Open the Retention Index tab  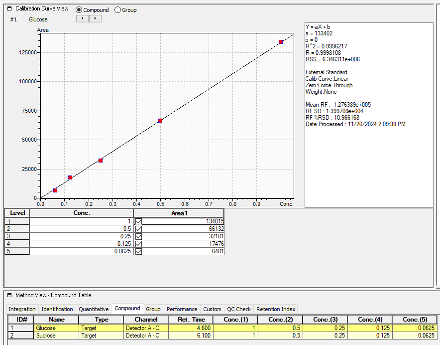pyautogui.click(x=275, y=309)
